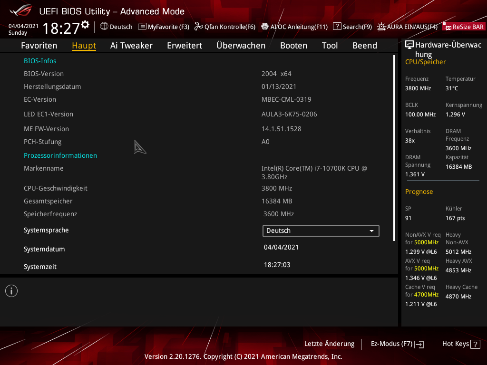Select the Systemzeit row label
The width and height of the screenshot is (487, 365).
point(40,267)
